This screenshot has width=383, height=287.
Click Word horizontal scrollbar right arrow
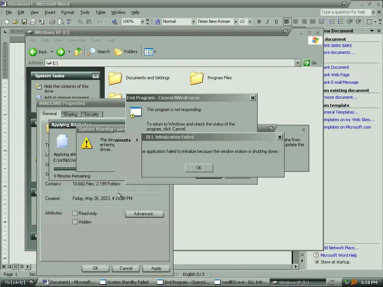click(x=296, y=266)
